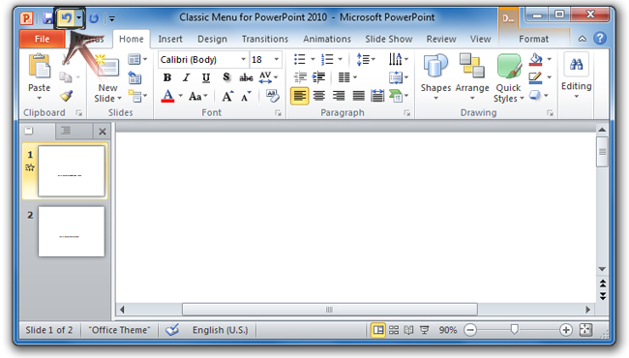Screen dimensions: 629x358
Task: Open Change Case Aa menu
Action: pos(198,96)
